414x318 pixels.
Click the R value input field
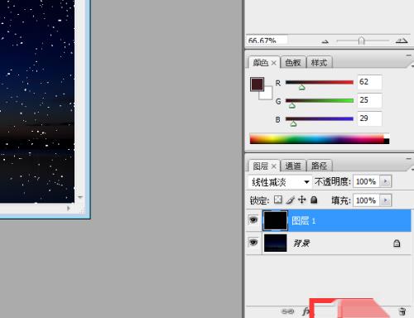pos(369,82)
